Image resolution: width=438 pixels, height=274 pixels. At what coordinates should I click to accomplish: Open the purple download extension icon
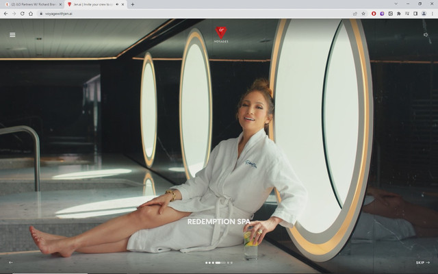382,14
